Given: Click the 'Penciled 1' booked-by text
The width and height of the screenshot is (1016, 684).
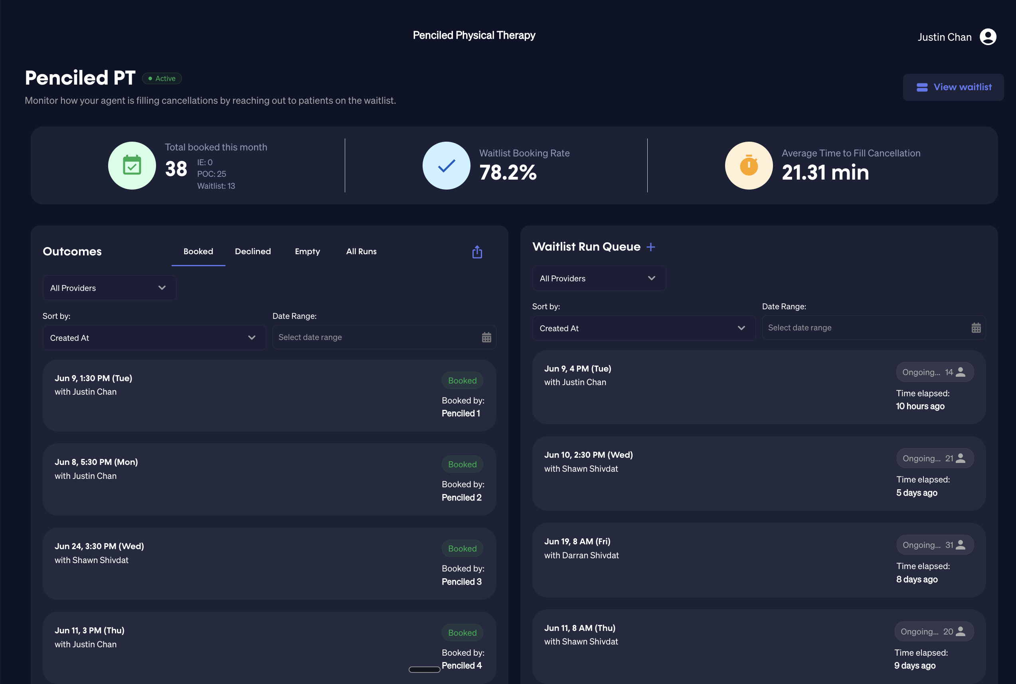Looking at the screenshot, I should [x=461, y=413].
